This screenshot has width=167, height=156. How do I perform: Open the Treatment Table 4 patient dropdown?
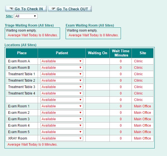(x=62, y=93)
